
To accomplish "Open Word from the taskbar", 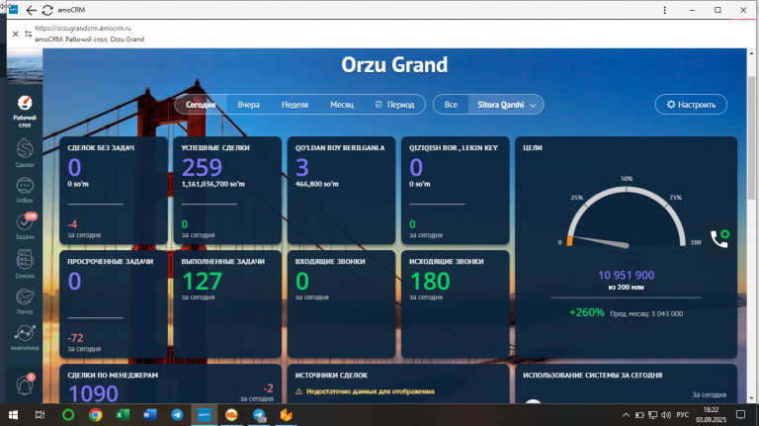I will tap(149, 415).
